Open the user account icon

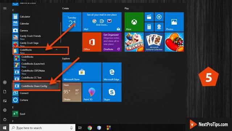(5, 82)
